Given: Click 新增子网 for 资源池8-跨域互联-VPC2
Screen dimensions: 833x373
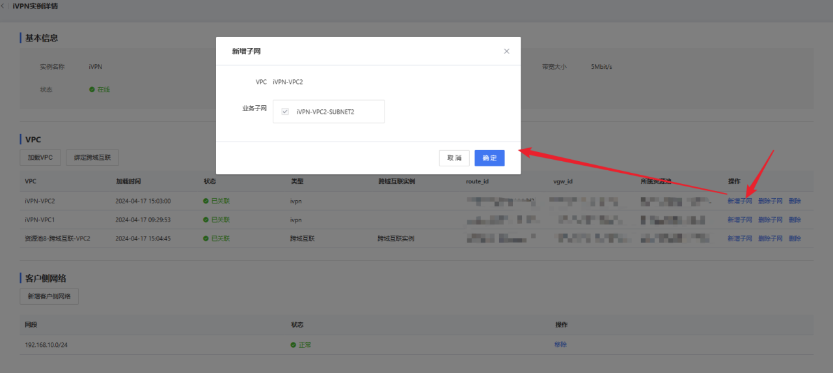Looking at the screenshot, I should pos(740,238).
